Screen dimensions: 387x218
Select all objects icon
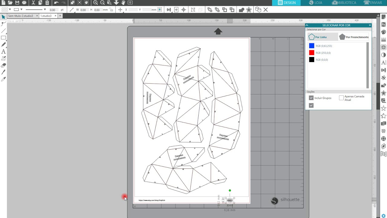[73, 3]
